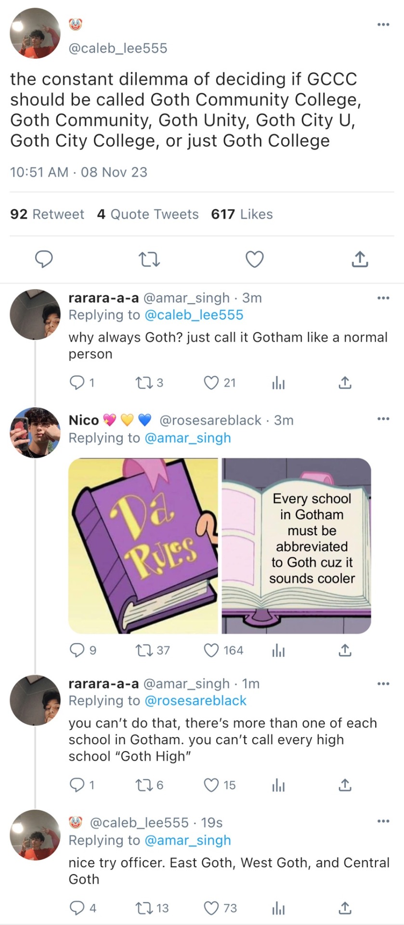Open @caleb_lee555 link in first reply

pos(194,315)
